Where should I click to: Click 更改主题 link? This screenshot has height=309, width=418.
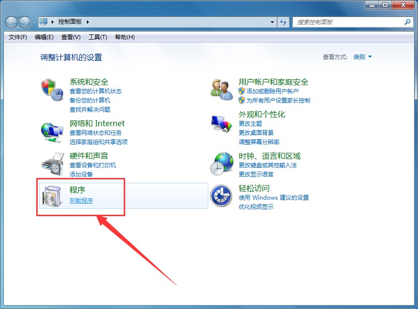pos(250,123)
